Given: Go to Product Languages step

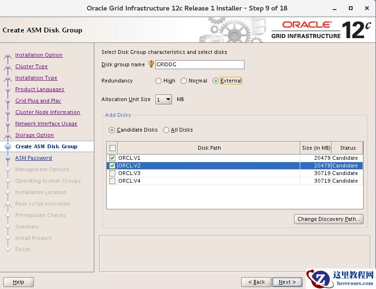Looking at the screenshot, I should point(40,89).
